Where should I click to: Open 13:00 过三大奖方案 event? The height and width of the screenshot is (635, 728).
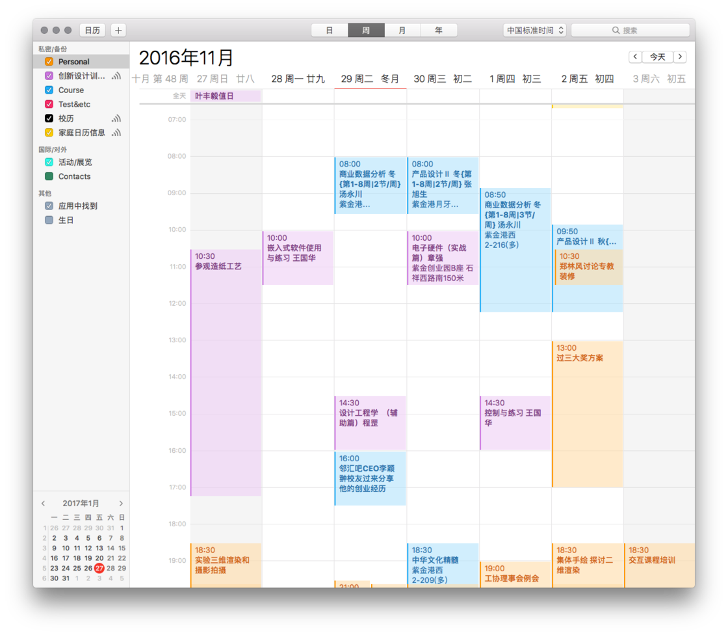(x=588, y=414)
